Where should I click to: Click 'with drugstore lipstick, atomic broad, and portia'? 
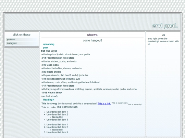tap(65, 55)
